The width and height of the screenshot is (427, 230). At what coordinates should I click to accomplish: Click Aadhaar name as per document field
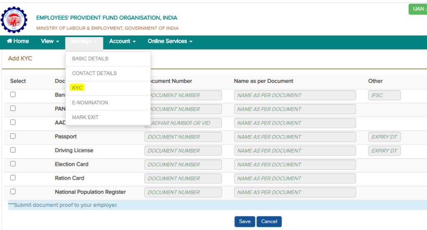(295, 123)
